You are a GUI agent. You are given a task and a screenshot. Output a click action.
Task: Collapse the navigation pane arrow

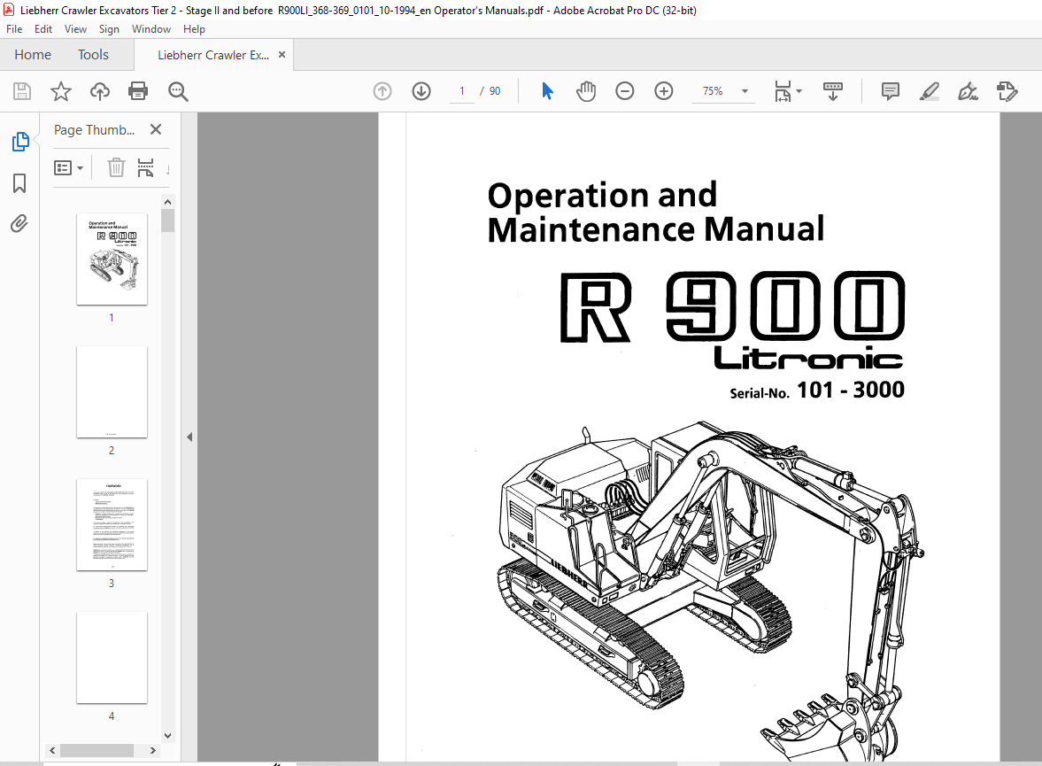pos(189,437)
